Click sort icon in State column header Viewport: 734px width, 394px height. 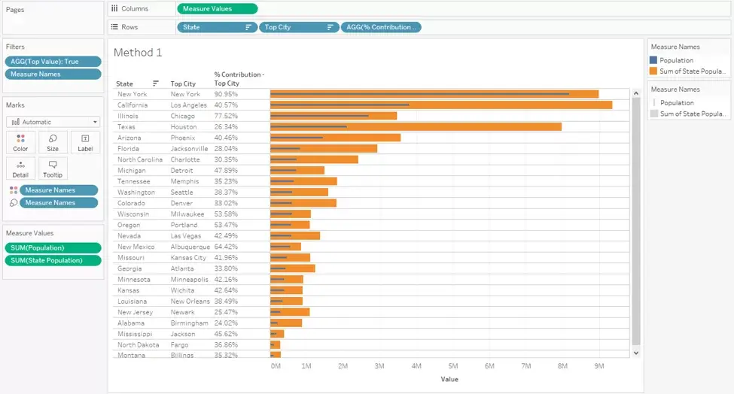tap(155, 83)
